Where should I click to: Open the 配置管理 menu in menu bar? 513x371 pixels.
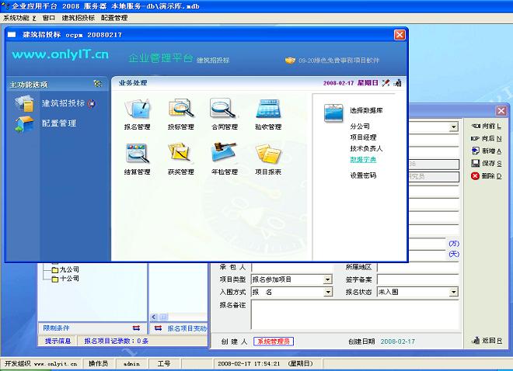click(114, 17)
